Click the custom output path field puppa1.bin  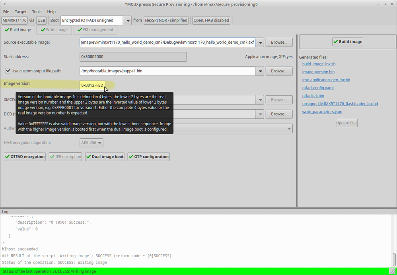tap(167, 71)
